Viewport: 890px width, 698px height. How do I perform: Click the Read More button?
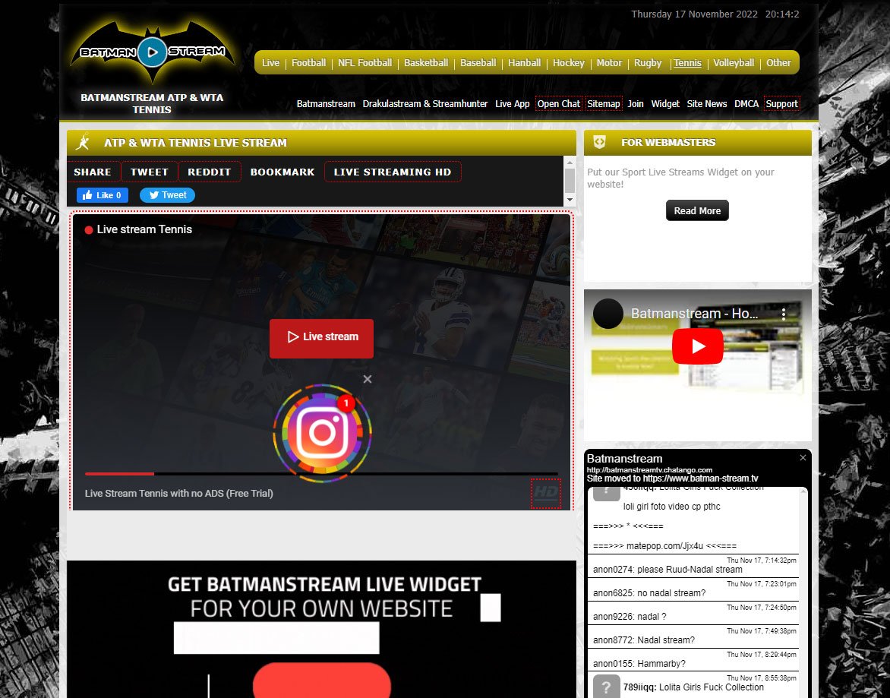click(697, 210)
